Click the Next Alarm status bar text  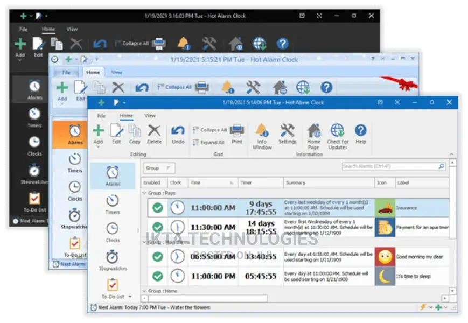click(x=155, y=307)
